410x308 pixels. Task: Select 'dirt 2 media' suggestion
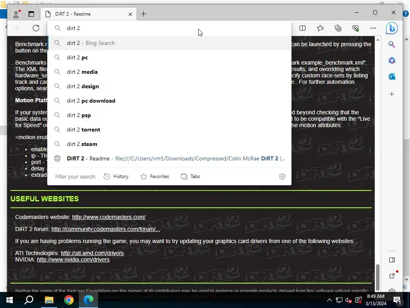point(169,72)
